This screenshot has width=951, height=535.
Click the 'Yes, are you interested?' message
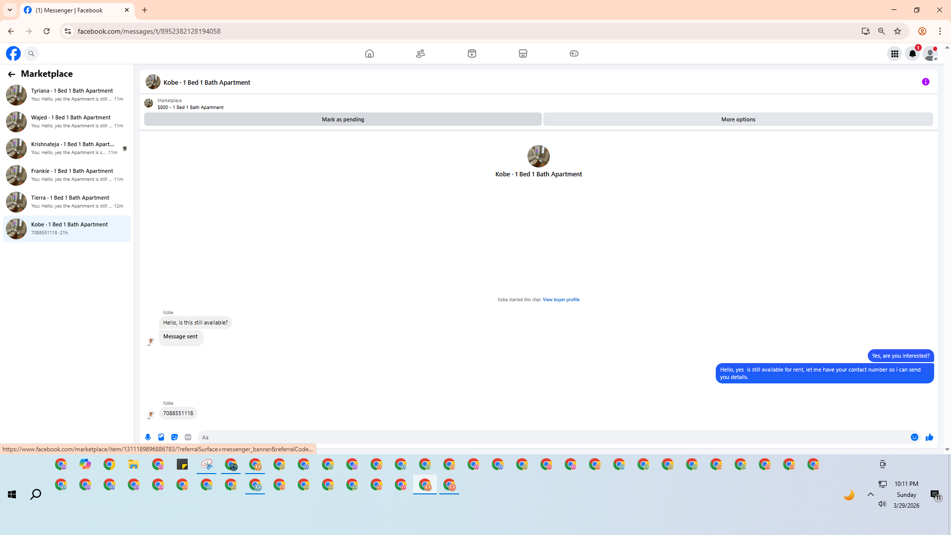click(900, 356)
